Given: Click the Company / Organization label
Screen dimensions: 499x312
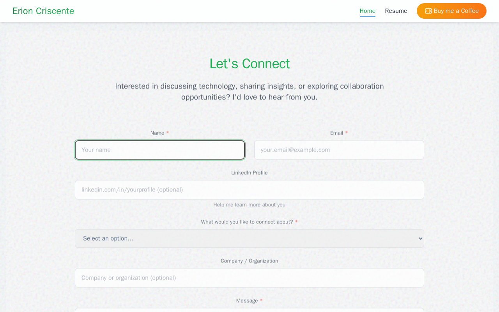Looking at the screenshot, I should pos(249,261).
